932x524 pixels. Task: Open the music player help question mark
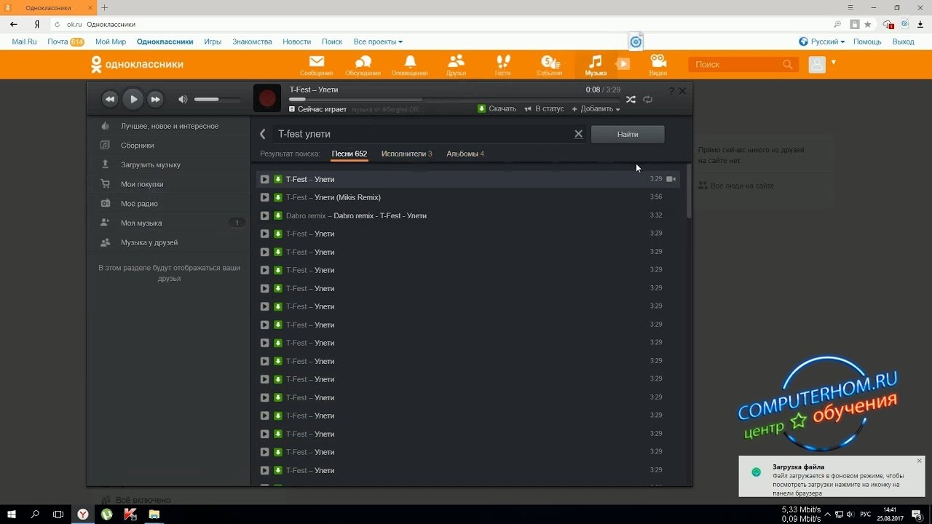click(671, 91)
